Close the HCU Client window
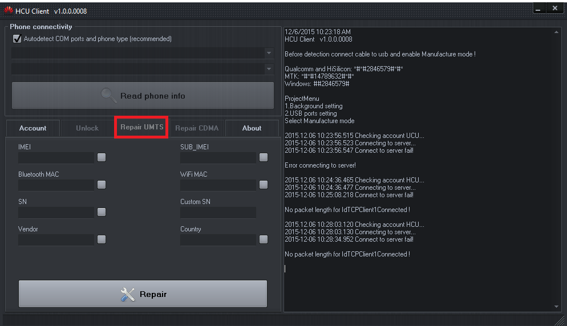 click(554, 8)
